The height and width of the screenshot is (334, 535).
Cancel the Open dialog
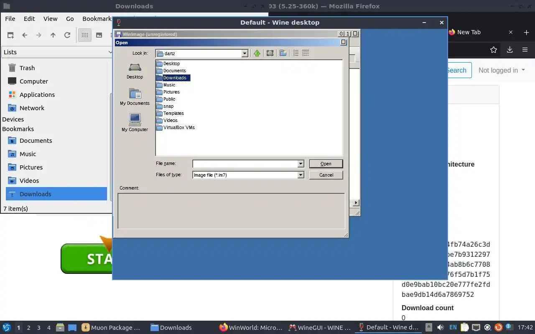click(326, 175)
